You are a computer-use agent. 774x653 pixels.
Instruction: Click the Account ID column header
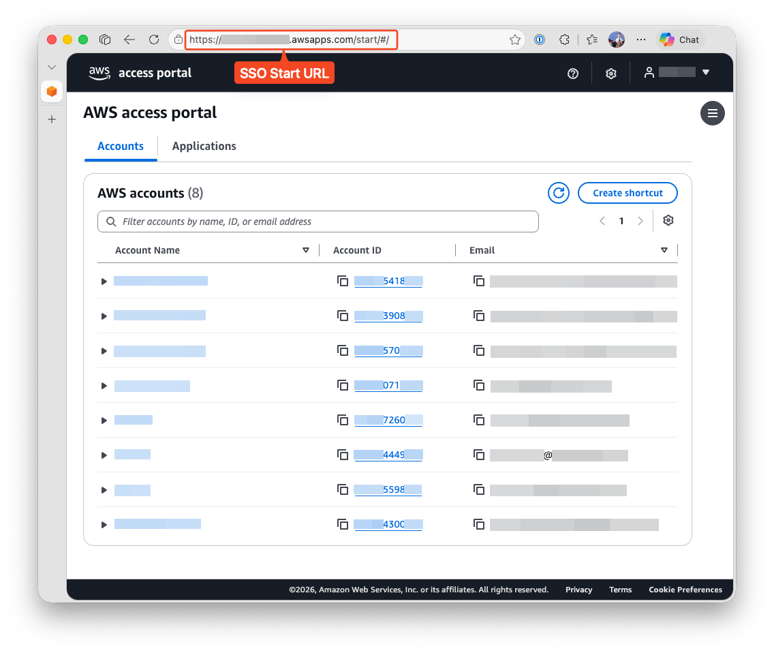pyautogui.click(x=357, y=250)
